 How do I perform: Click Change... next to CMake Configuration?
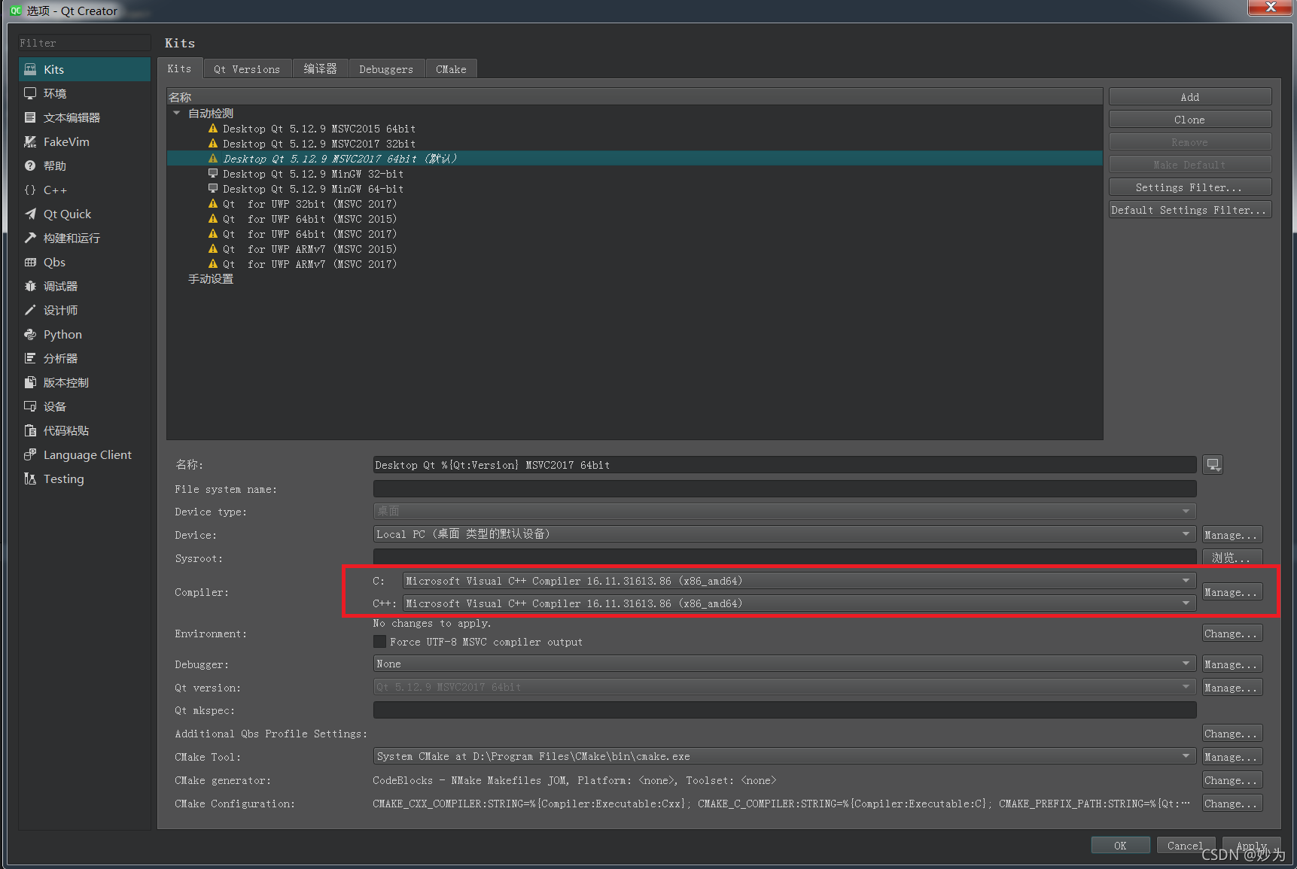[x=1232, y=804]
